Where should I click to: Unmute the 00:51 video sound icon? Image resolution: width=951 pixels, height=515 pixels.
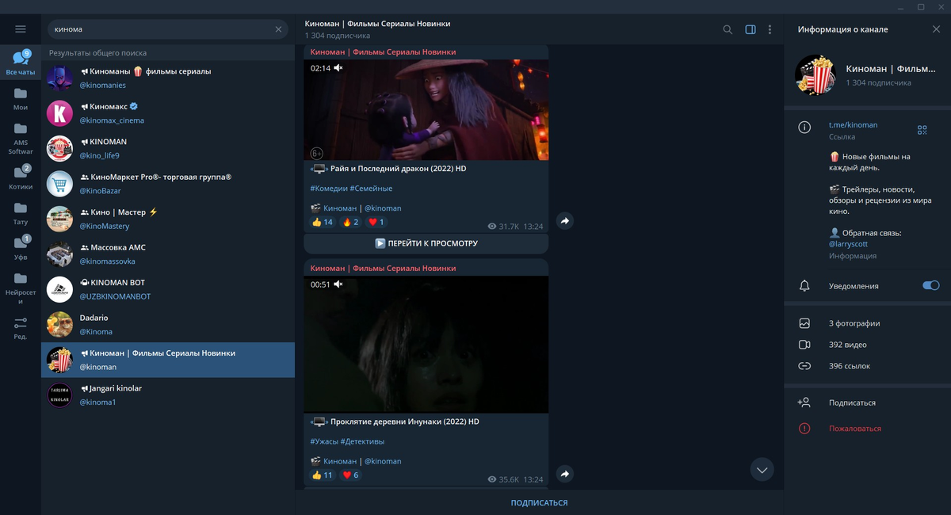(338, 284)
